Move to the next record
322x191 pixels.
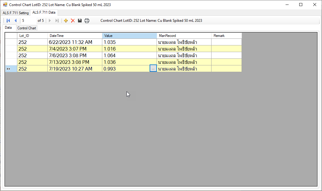point(50,21)
